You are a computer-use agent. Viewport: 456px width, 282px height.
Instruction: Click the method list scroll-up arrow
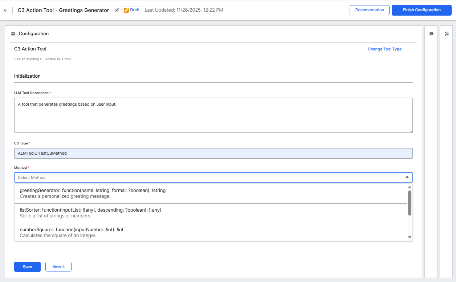point(410,187)
